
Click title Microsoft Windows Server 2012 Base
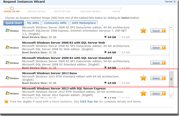(x=49, y=73)
